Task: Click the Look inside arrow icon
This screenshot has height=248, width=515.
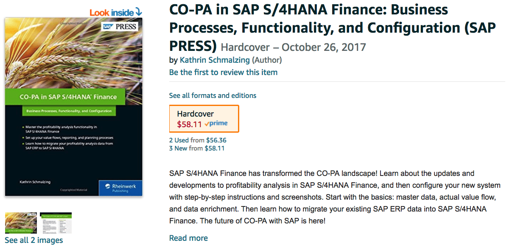Action: pos(138,12)
